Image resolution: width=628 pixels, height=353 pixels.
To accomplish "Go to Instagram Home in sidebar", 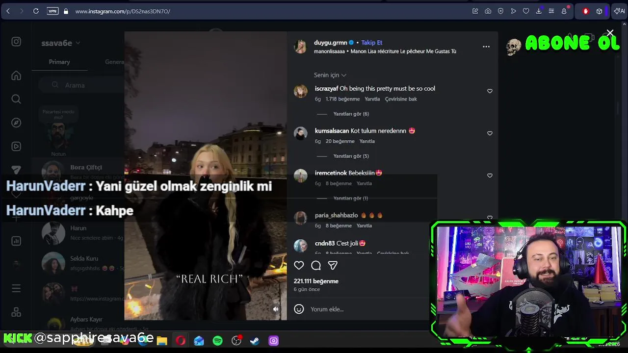I will click(x=16, y=76).
